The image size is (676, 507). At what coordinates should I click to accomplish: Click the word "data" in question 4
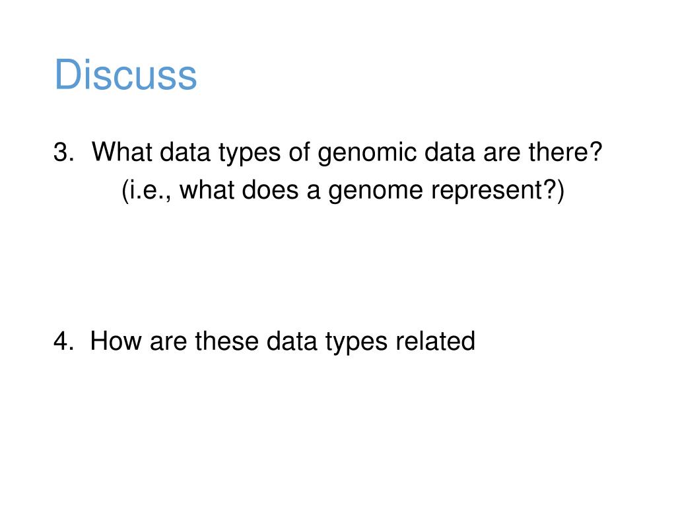tap(292, 341)
